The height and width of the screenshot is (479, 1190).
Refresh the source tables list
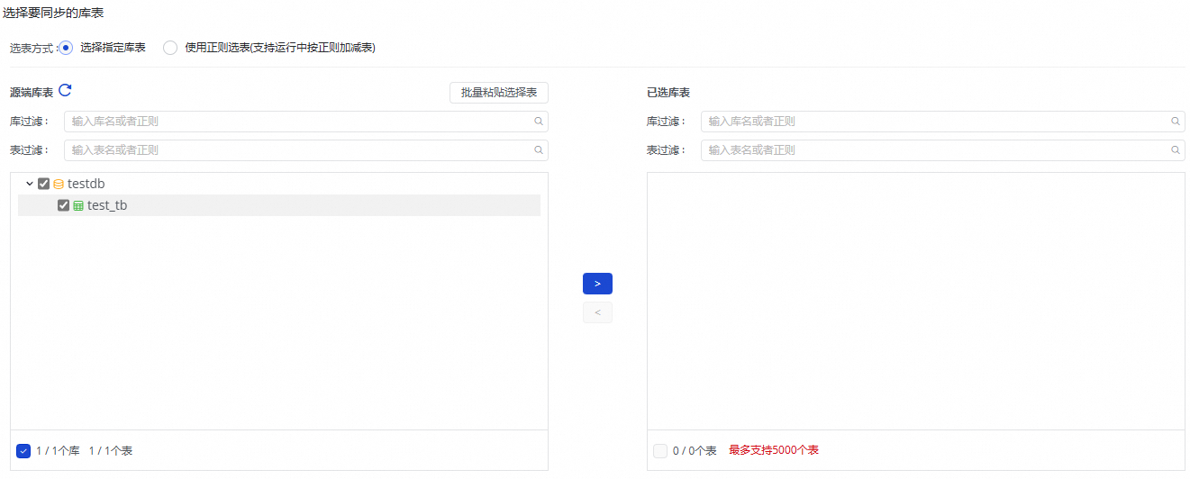point(65,90)
